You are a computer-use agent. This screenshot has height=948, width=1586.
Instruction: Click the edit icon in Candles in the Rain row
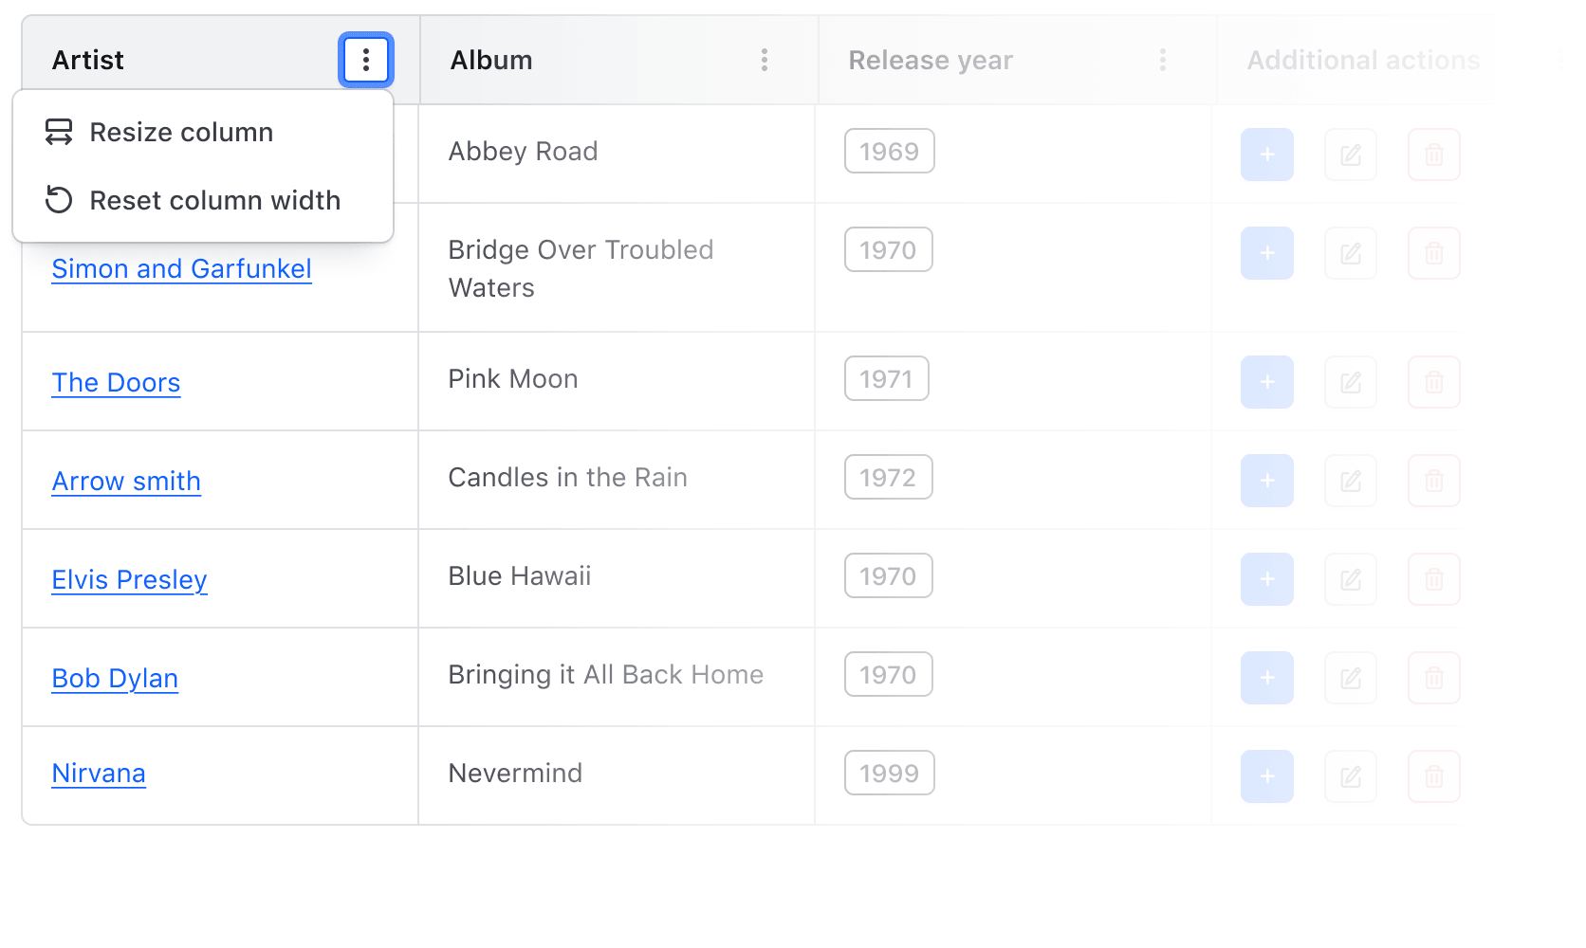point(1350,481)
